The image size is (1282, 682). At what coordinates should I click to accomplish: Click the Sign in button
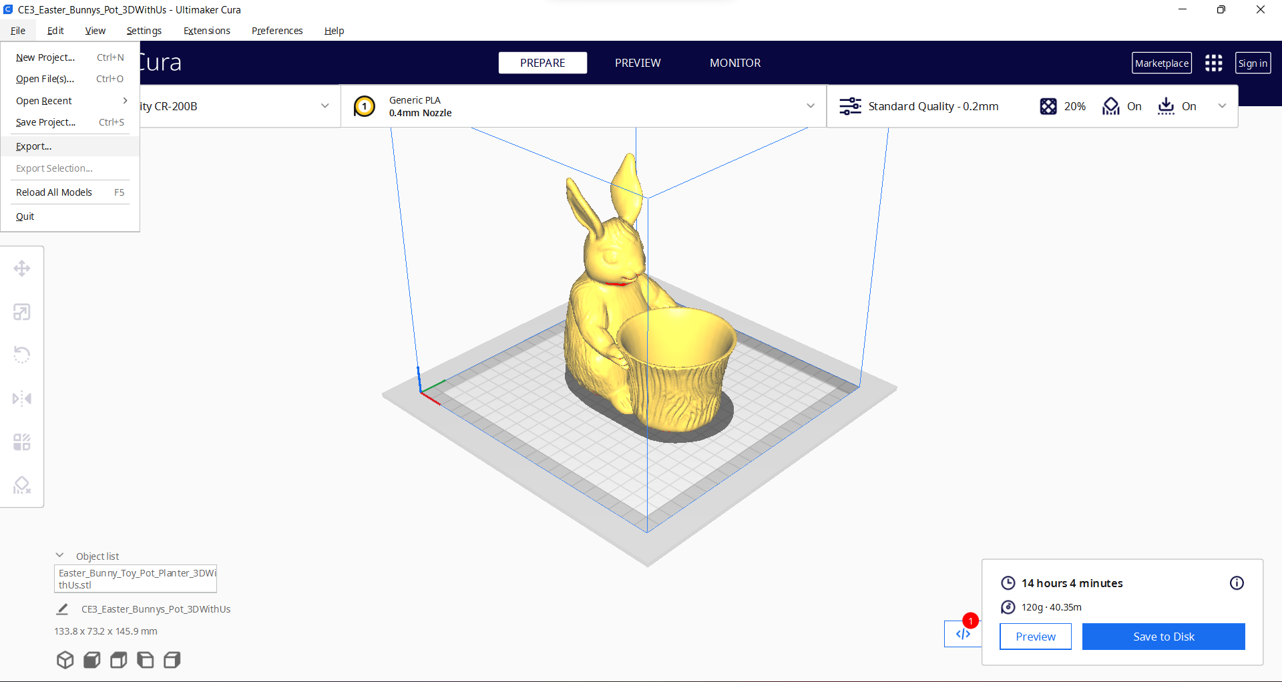pyautogui.click(x=1253, y=63)
